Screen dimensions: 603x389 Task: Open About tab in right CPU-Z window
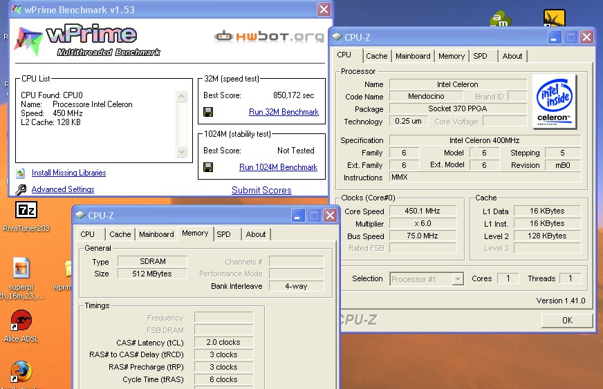click(512, 56)
